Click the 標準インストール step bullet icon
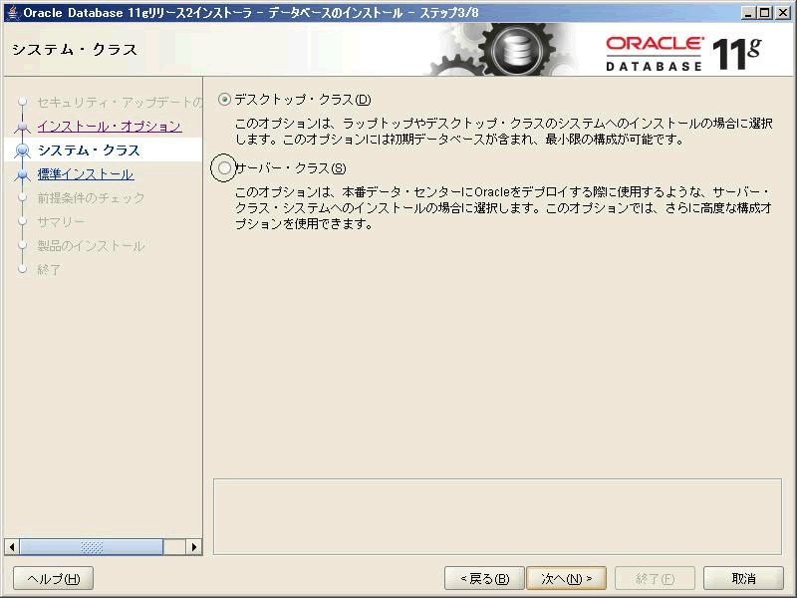The height and width of the screenshot is (598, 797). click(x=22, y=174)
